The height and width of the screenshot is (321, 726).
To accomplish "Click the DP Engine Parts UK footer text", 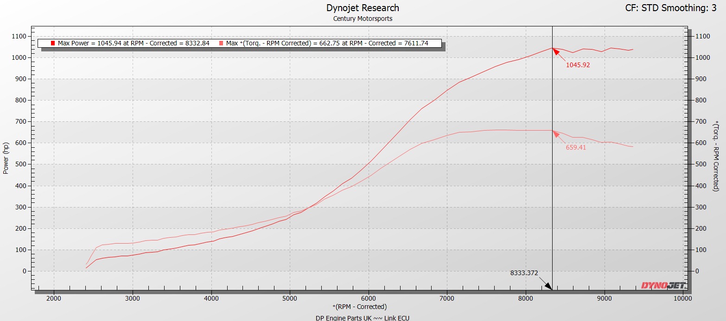I will coord(363,318).
